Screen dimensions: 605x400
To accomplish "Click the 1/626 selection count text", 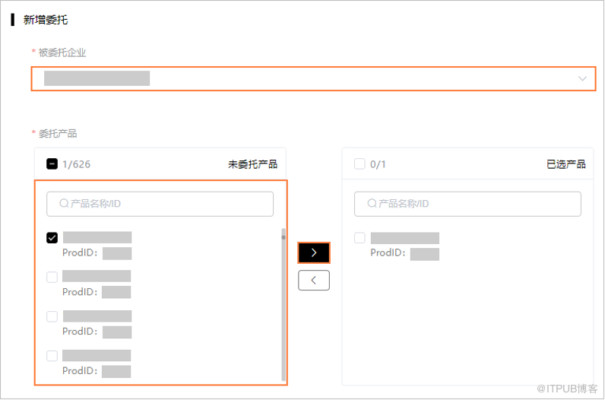I will (77, 164).
